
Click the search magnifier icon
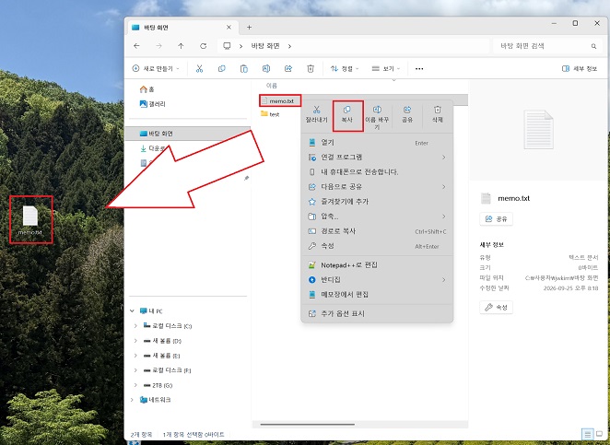[593, 46]
